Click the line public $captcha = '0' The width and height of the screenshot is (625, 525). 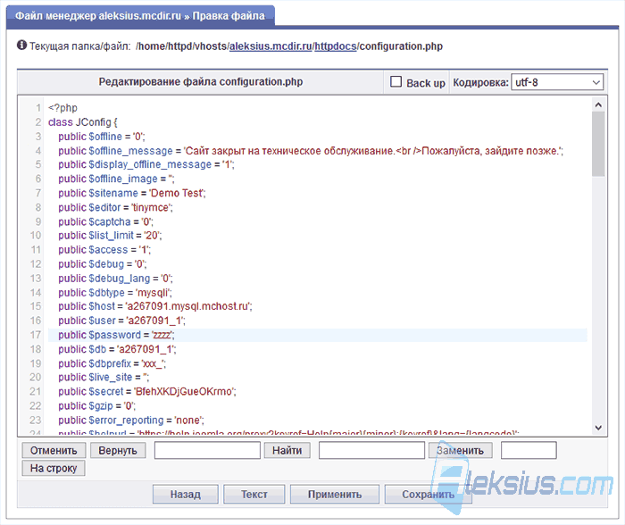(105, 221)
